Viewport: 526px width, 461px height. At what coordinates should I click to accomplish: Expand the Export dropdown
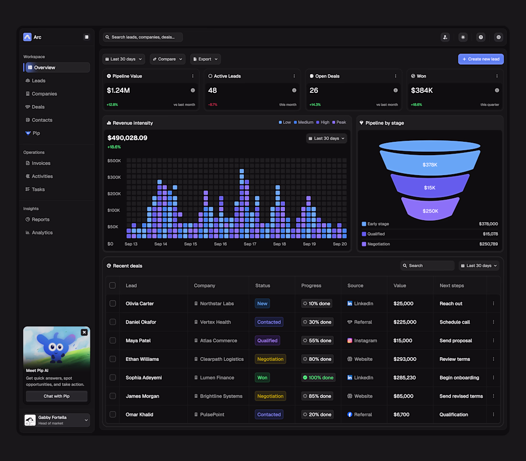[x=206, y=59]
